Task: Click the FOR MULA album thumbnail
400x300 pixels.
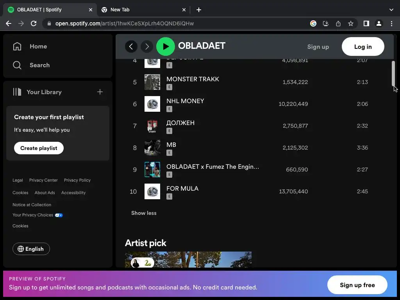Action: coord(152,191)
